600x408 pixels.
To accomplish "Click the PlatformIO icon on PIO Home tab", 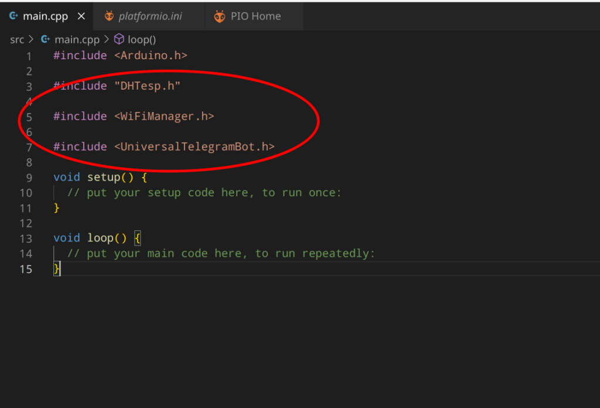I will (x=220, y=16).
